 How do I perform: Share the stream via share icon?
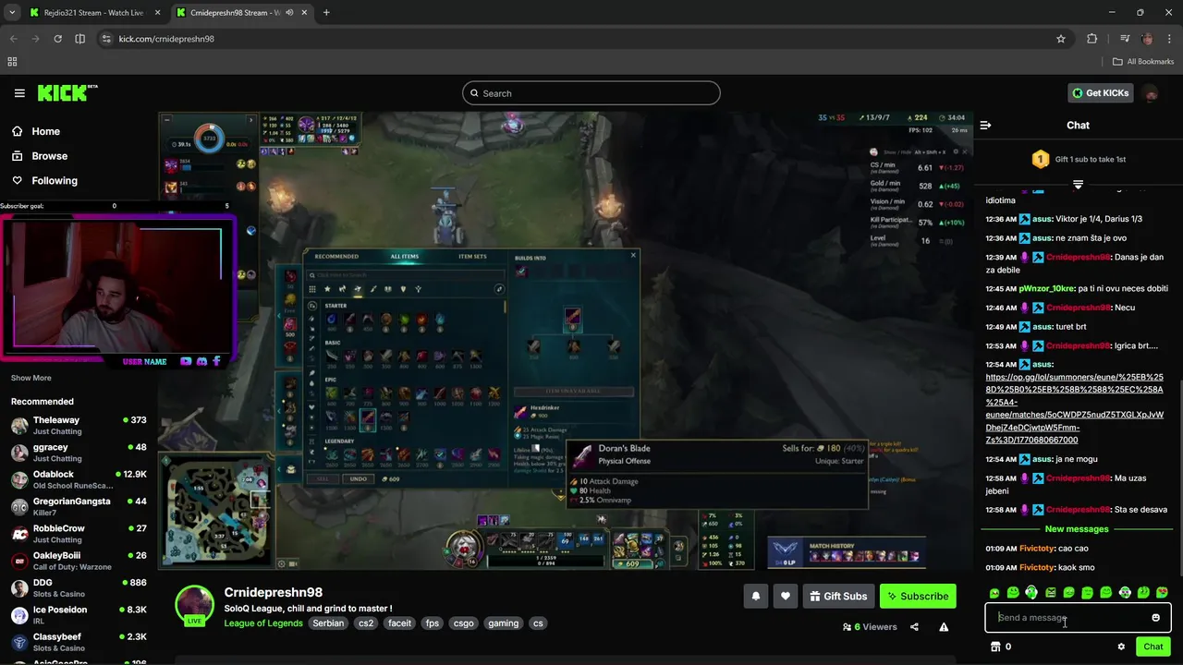click(914, 627)
